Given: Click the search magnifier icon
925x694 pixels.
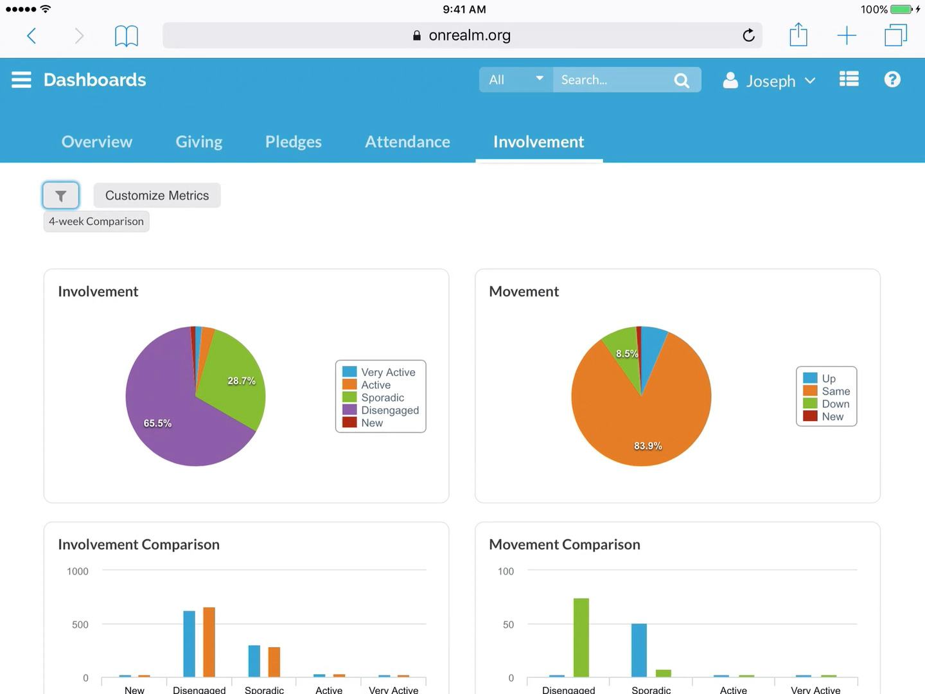Looking at the screenshot, I should coord(682,80).
